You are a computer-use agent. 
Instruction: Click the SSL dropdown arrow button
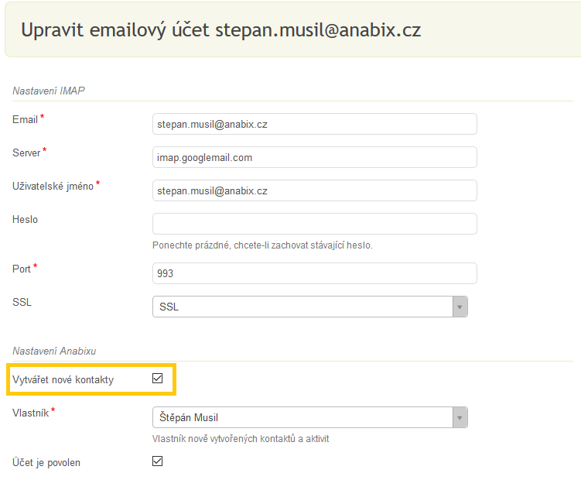(460, 307)
